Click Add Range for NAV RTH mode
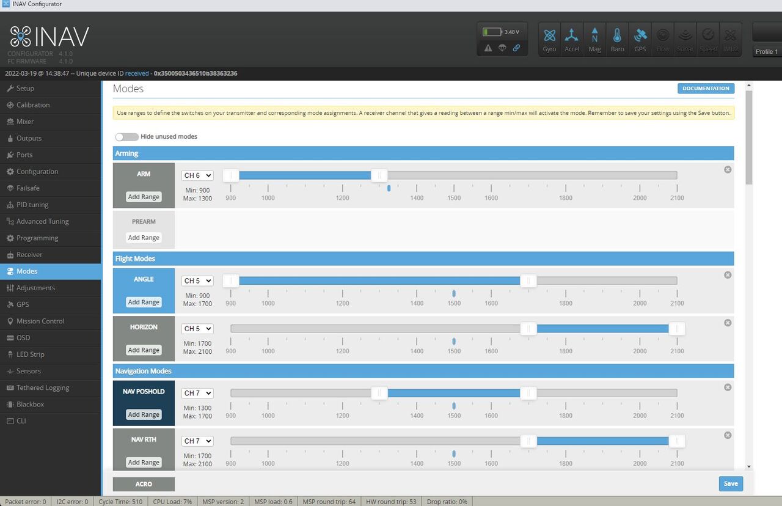The height and width of the screenshot is (506, 782). click(x=144, y=463)
